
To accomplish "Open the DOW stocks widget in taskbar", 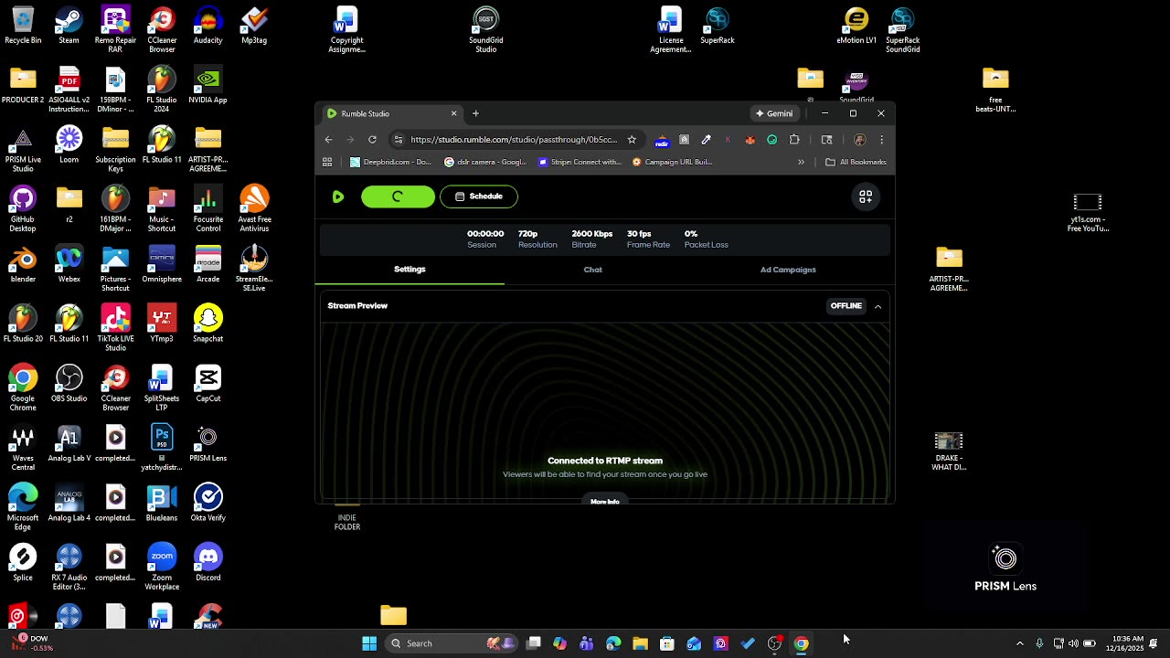I will point(35,643).
